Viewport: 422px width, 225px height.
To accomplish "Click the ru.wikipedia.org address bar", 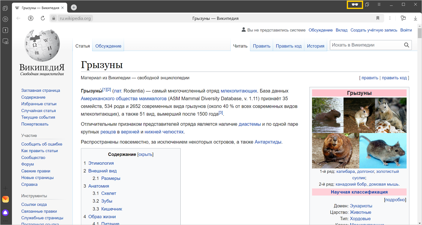I will [75, 18].
